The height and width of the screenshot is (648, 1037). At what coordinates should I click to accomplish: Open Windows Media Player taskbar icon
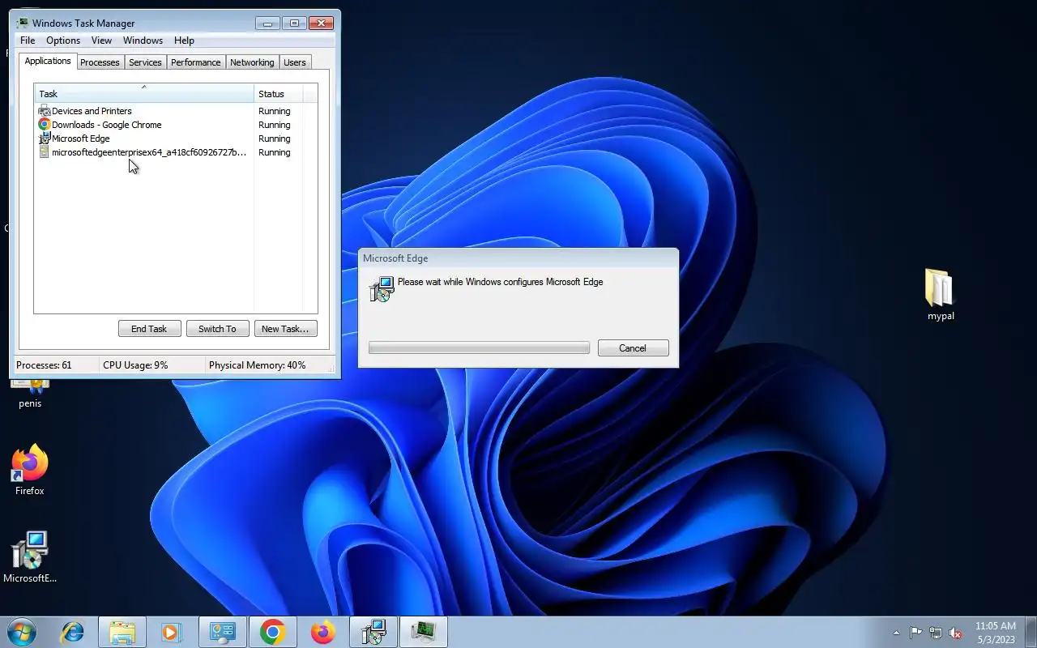[x=171, y=632]
